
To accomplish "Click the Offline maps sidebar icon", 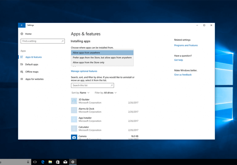I will pyautogui.click(x=22, y=72).
